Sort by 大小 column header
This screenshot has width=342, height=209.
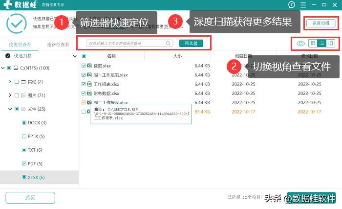pos(177,56)
